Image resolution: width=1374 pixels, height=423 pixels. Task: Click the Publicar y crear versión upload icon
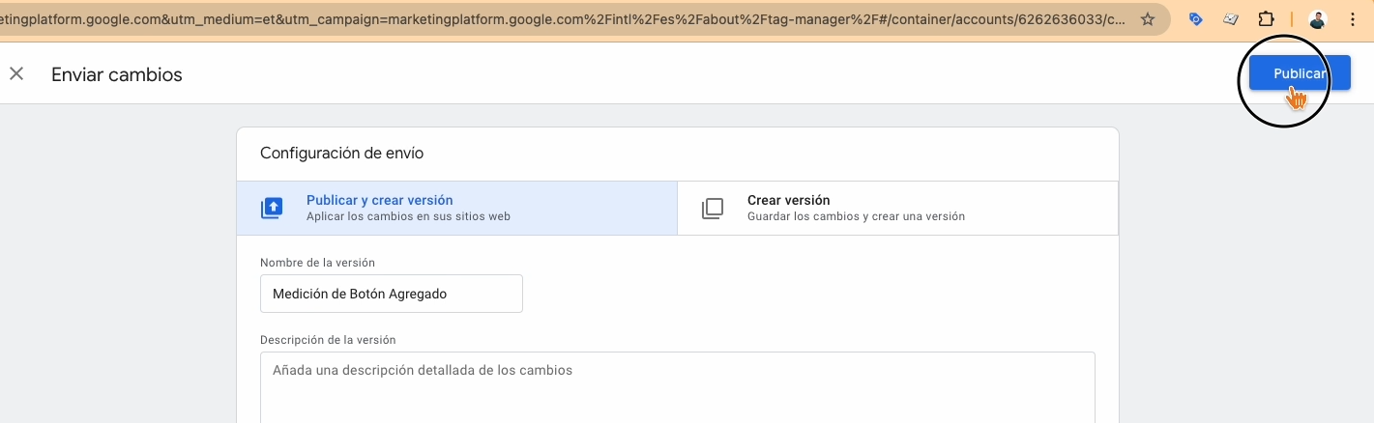[x=272, y=209]
